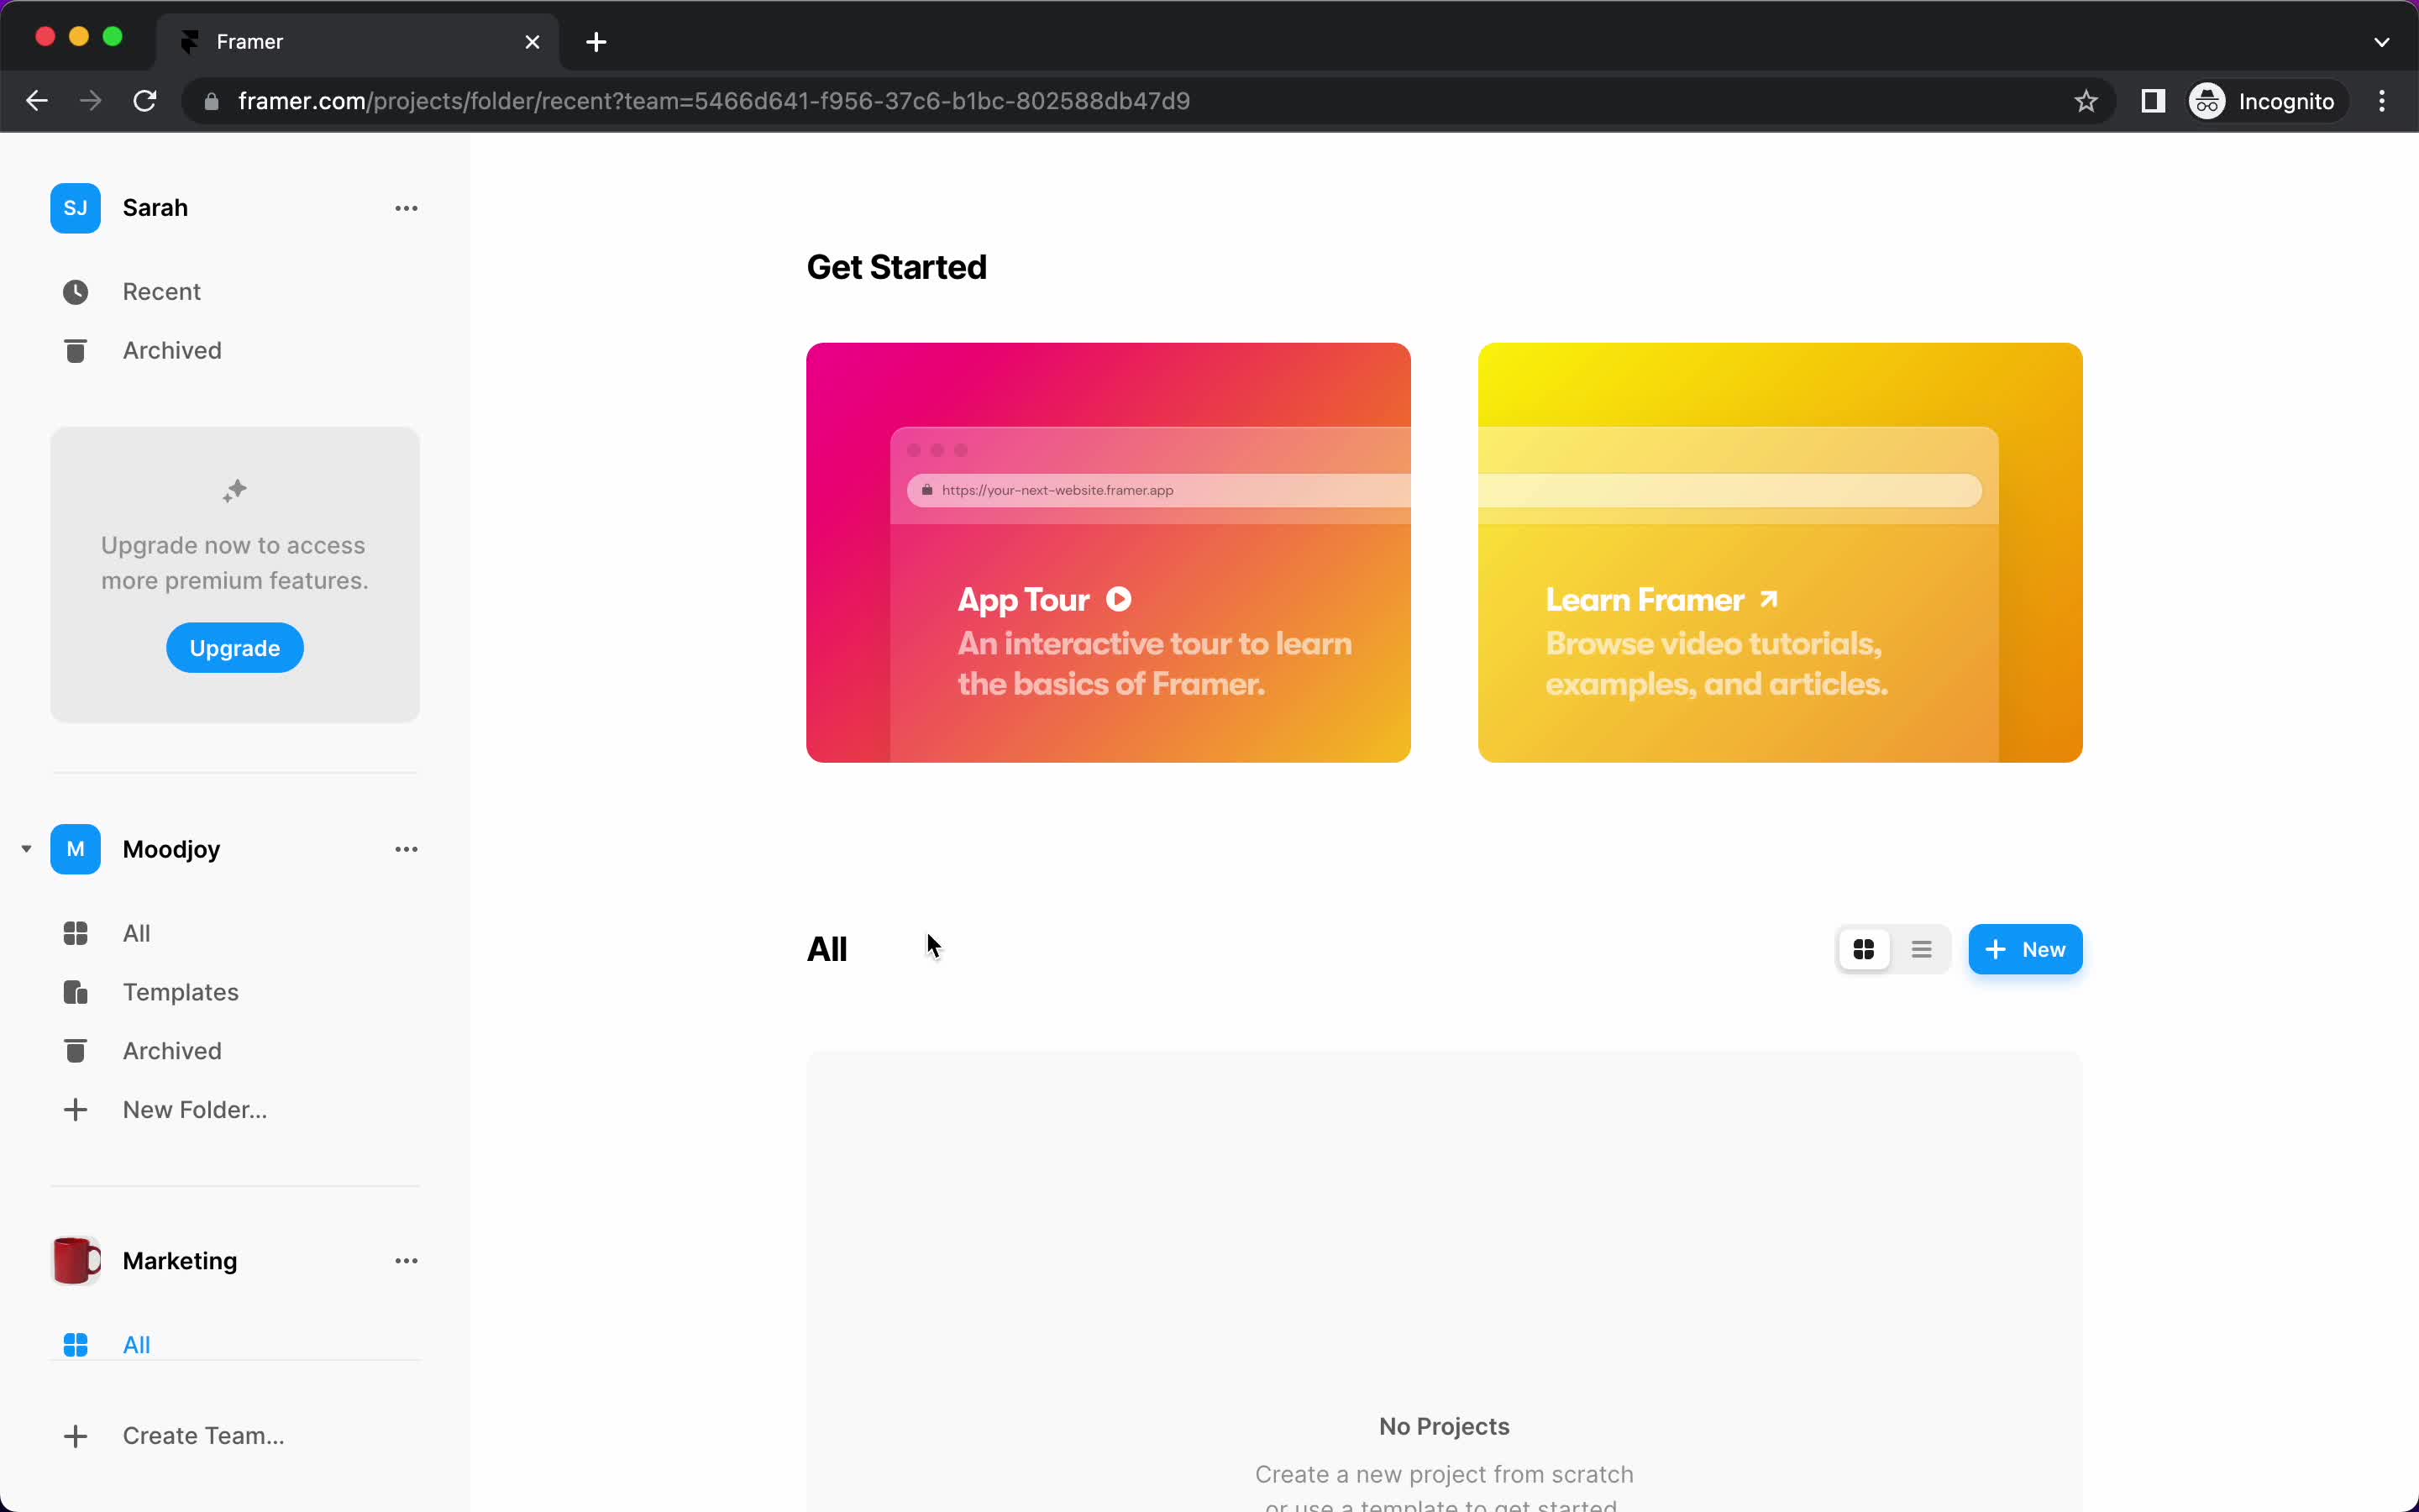
Task: Click the grid view icon
Action: click(1864, 949)
